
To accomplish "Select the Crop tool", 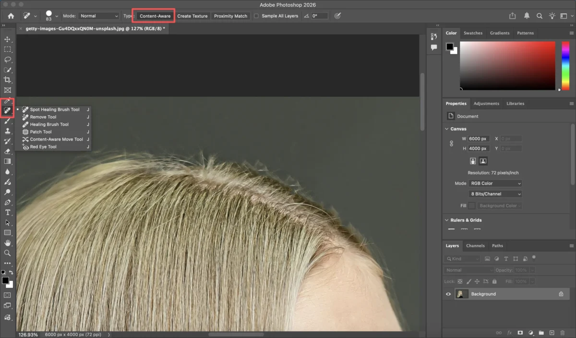I will 7,80.
